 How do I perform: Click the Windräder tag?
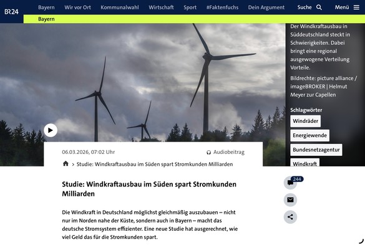(305, 121)
